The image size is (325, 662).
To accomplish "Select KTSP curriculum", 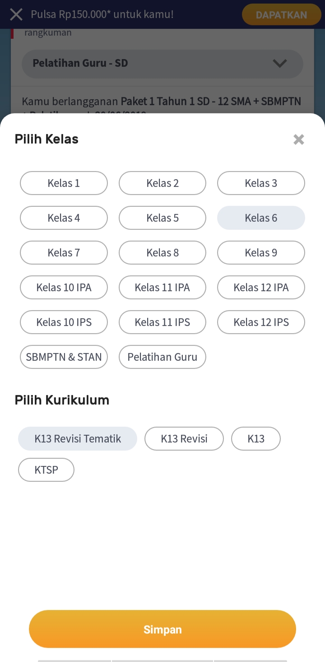I will (x=46, y=470).
